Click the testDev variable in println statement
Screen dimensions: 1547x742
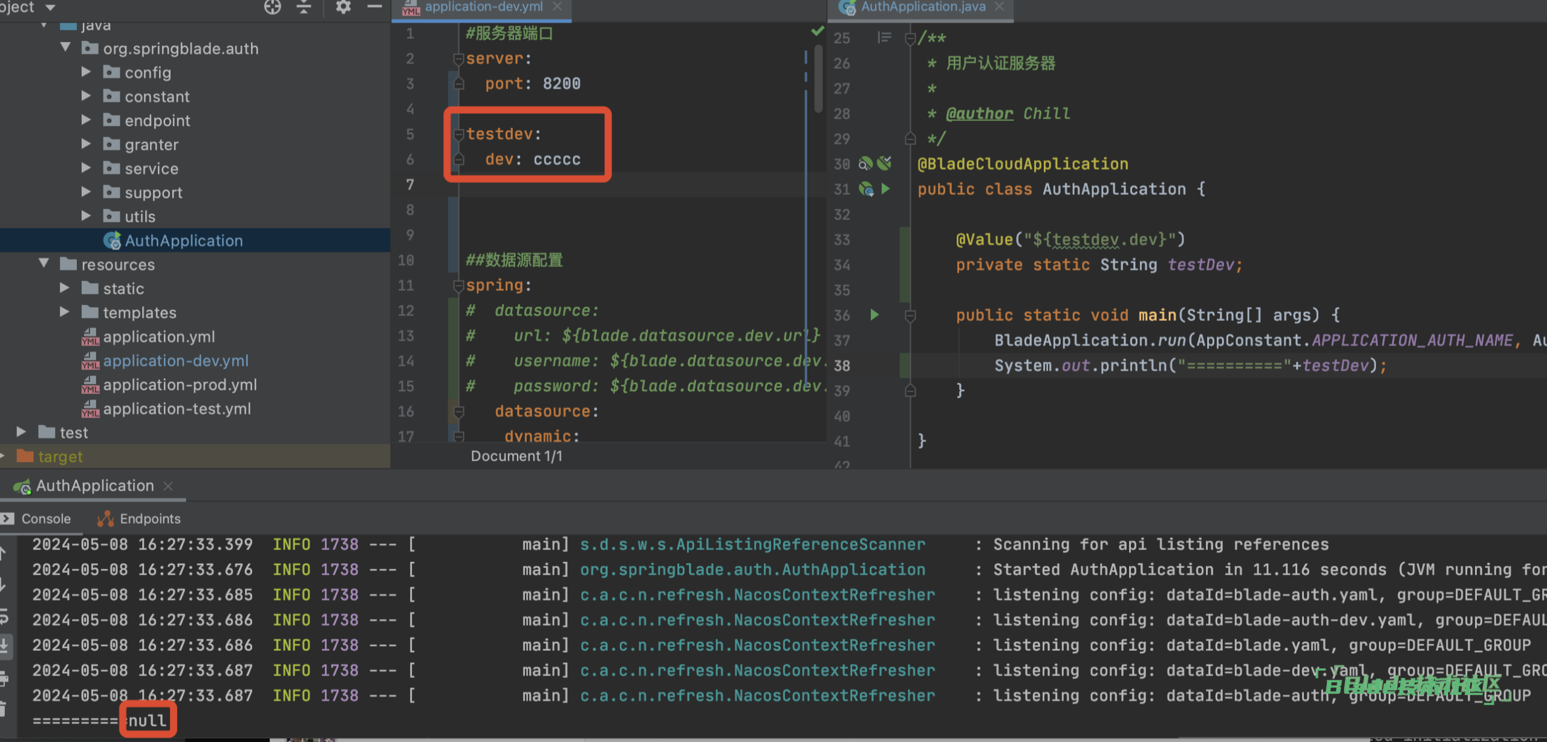(x=1335, y=366)
